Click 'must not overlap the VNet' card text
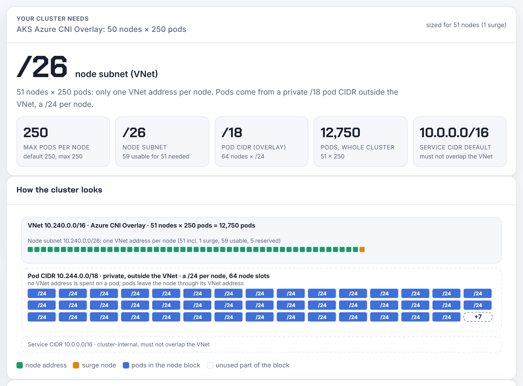Screen dimensions: 523x386 pos(456,156)
